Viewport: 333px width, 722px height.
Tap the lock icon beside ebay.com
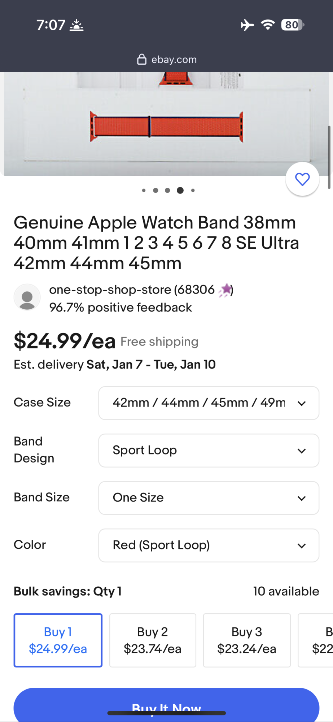142,59
